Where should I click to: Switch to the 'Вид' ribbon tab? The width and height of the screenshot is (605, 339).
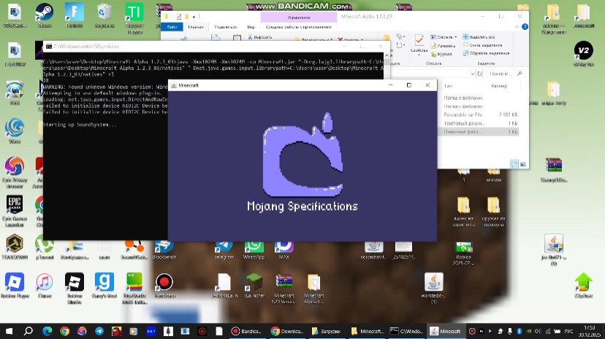(x=250, y=27)
